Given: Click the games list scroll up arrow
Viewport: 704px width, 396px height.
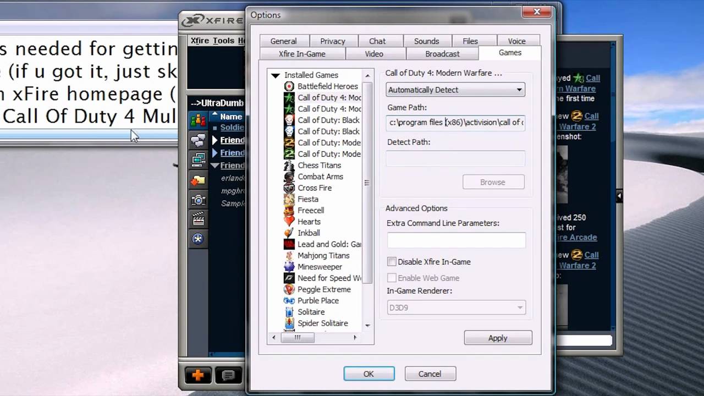Looking at the screenshot, I should click(x=367, y=75).
